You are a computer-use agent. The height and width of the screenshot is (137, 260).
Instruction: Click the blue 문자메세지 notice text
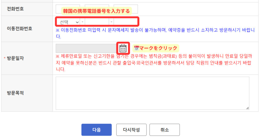coord(155,33)
